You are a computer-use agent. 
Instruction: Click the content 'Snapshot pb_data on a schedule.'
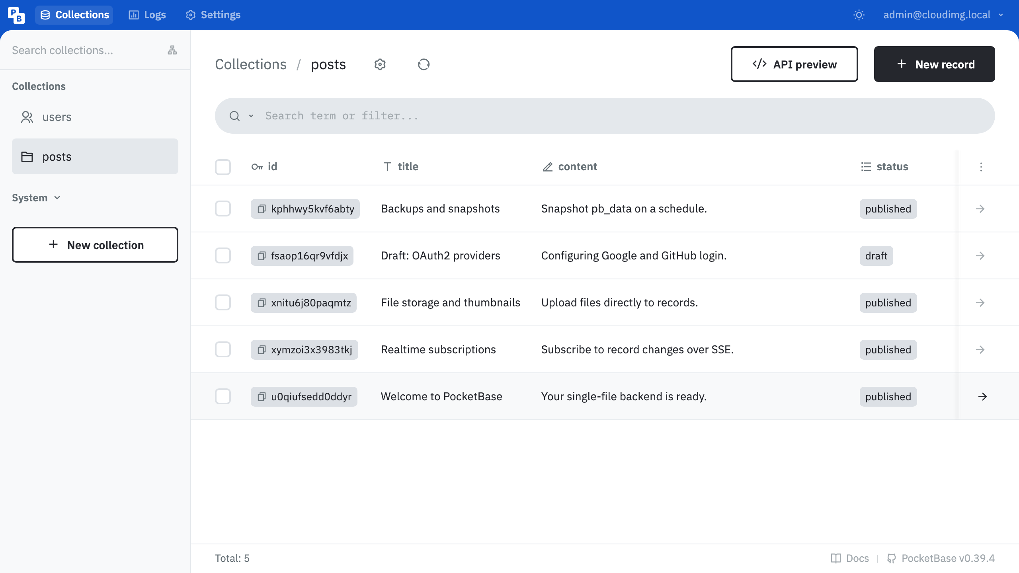624,209
